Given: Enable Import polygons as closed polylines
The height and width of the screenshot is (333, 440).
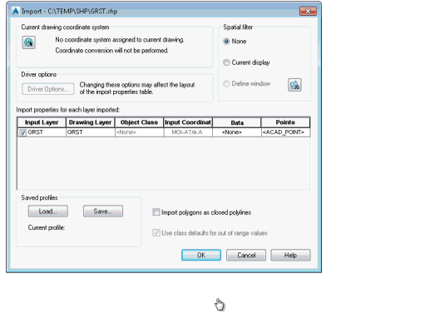Looking at the screenshot, I should [156, 212].
